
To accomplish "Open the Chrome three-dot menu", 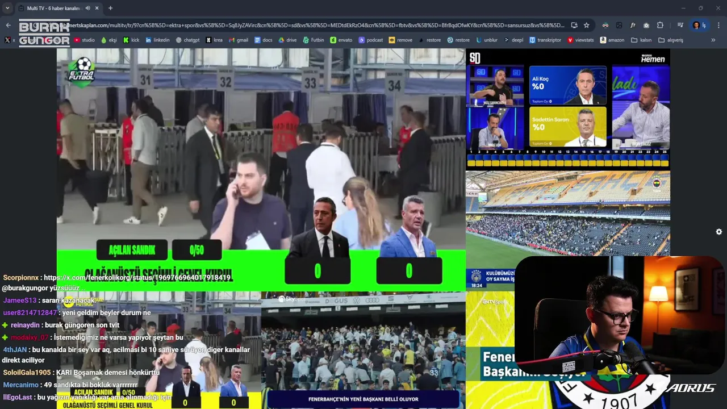I will [718, 25].
